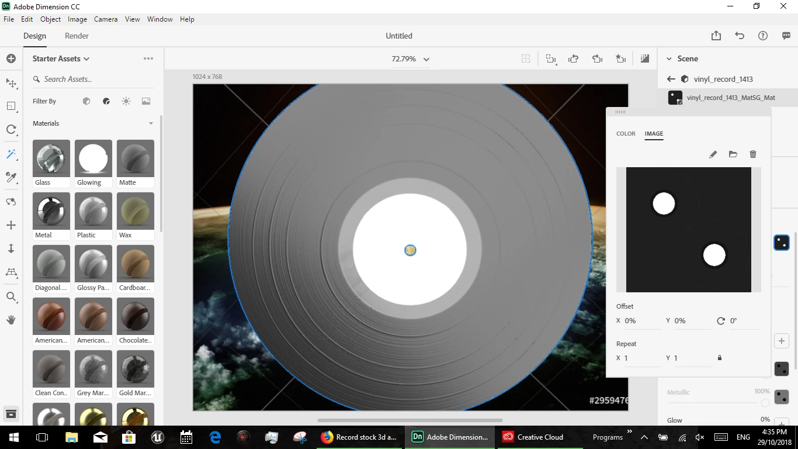Open the Camera menu
The height and width of the screenshot is (449, 798).
[106, 19]
